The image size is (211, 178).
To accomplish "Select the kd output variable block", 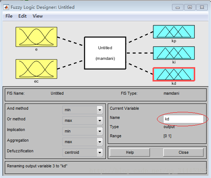I will pyautogui.click(x=174, y=74).
